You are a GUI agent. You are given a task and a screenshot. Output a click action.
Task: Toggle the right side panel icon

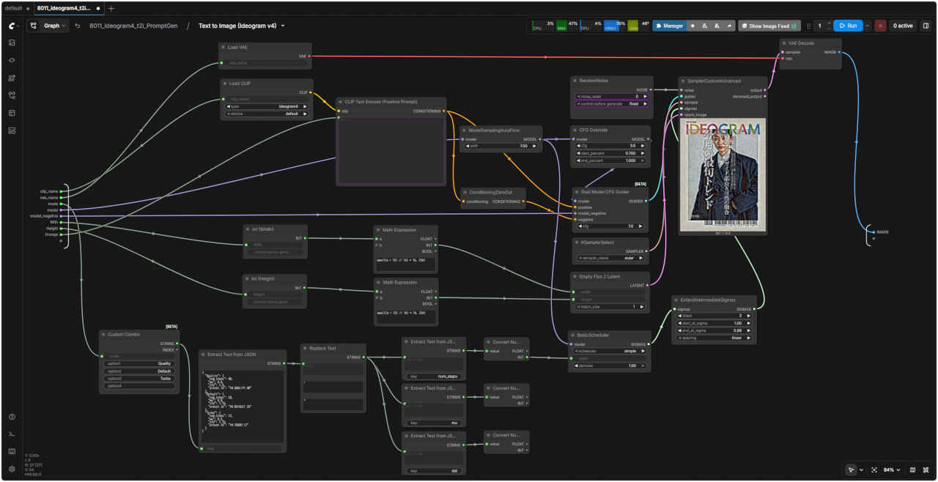926,26
